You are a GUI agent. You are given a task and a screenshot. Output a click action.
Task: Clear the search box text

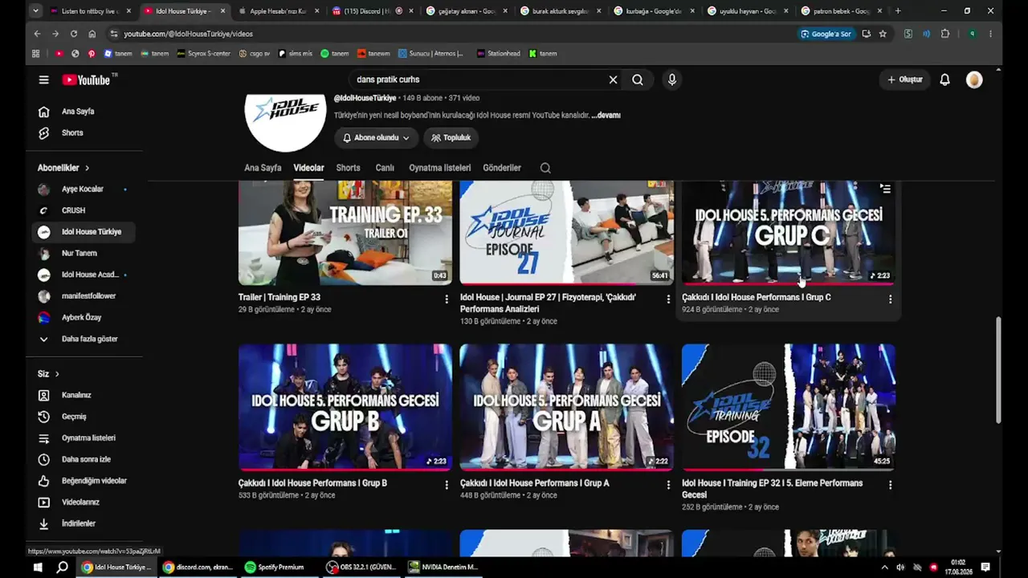pos(613,79)
